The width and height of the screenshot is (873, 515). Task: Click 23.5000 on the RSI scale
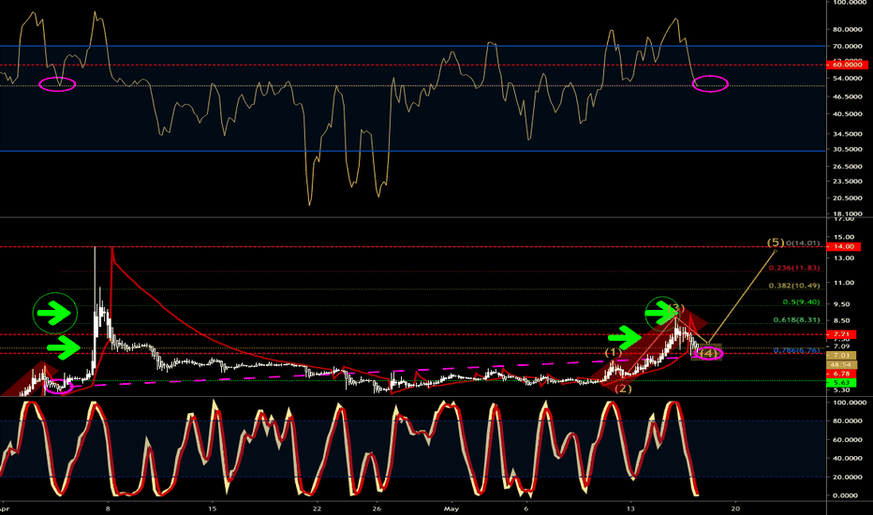848,181
